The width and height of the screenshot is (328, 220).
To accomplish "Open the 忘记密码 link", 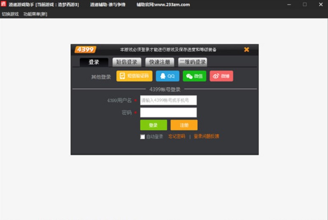I will (x=177, y=136).
